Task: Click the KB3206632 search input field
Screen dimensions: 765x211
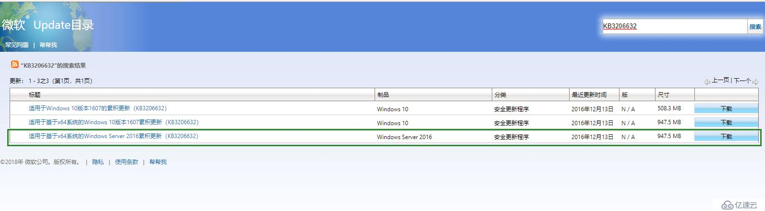Action: click(x=675, y=26)
